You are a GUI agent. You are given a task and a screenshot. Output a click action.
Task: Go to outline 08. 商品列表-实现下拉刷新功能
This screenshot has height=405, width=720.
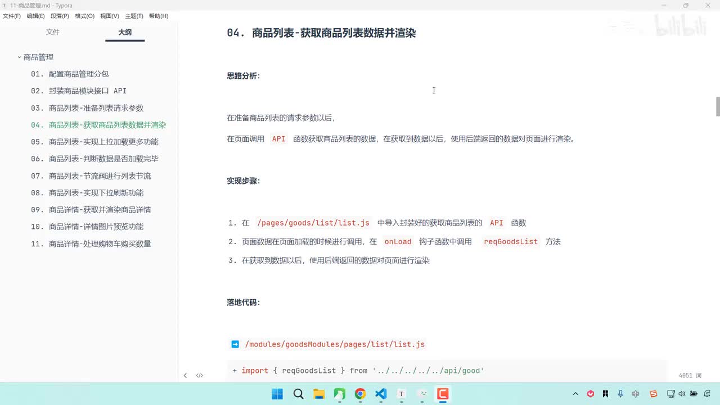pyautogui.click(x=87, y=193)
